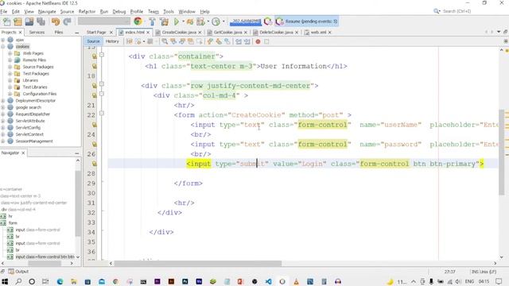Run the project with green play icon
The width and height of the screenshot is (509, 286).
coord(177,21)
